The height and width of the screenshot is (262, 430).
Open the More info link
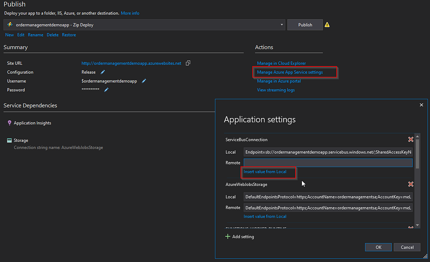(130, 13)
